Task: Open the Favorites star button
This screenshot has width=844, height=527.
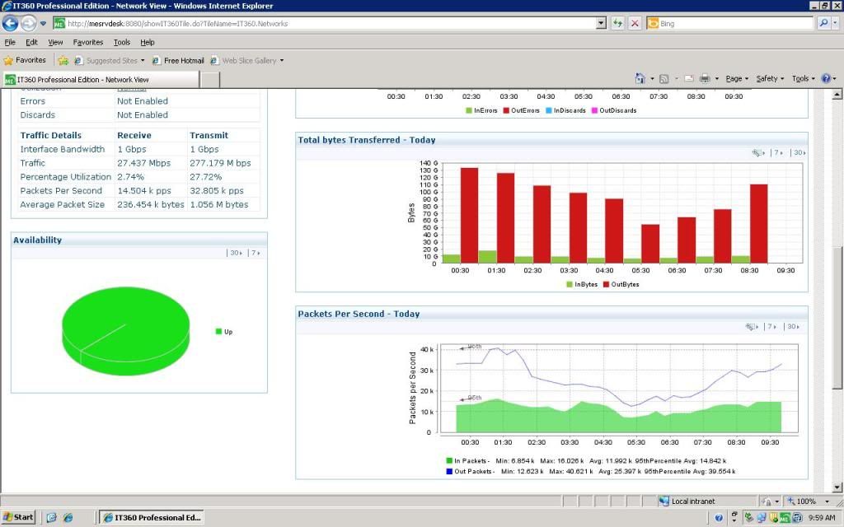Action: pos(25,60)
